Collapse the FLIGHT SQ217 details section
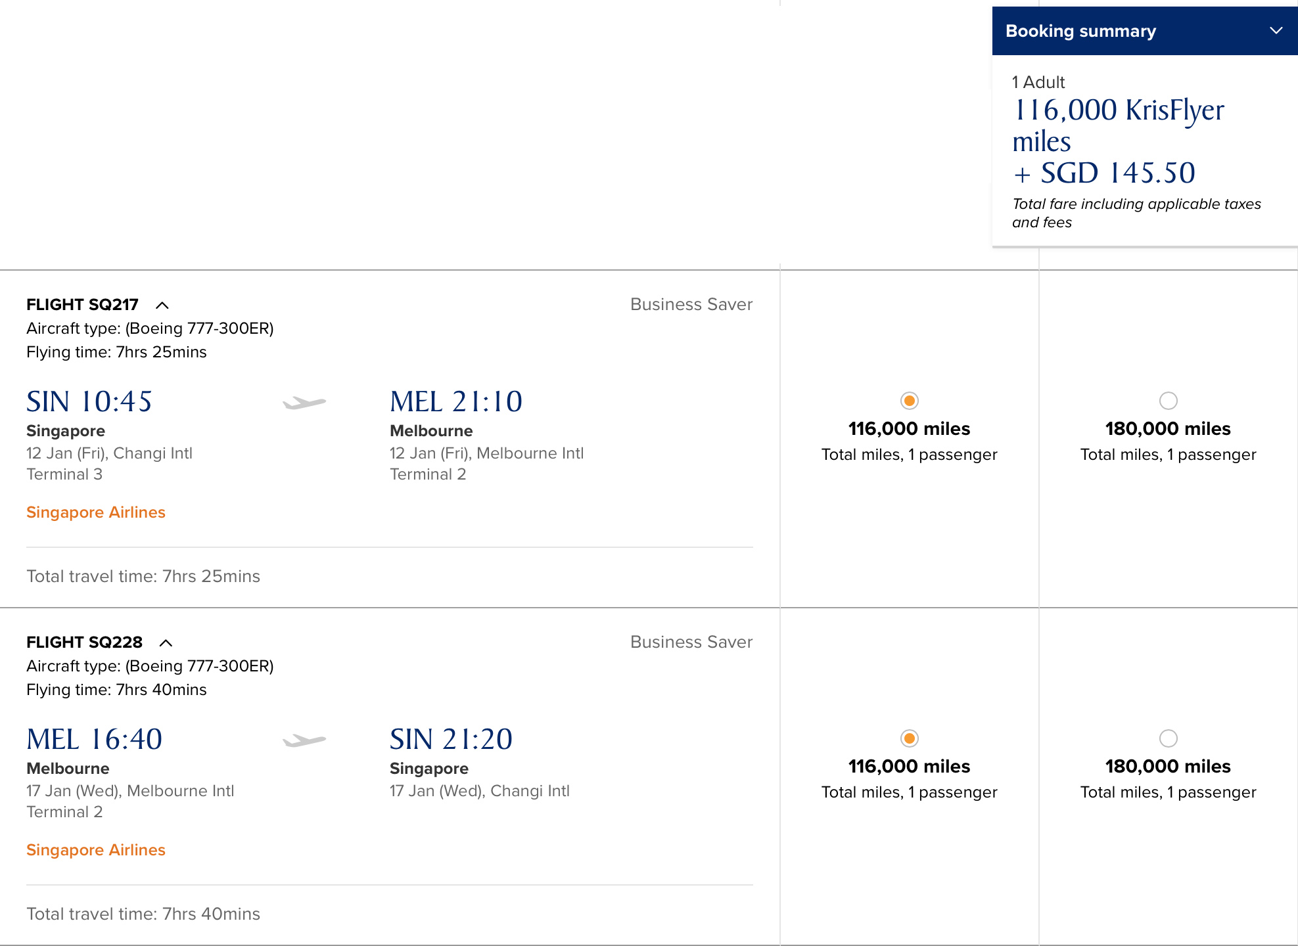 (162, 304)
